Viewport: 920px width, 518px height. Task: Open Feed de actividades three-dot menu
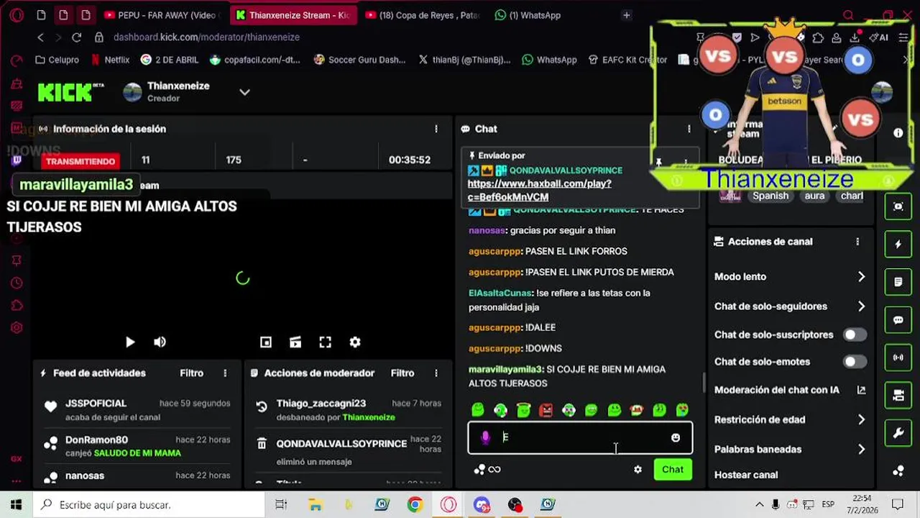tap(225, 373)
